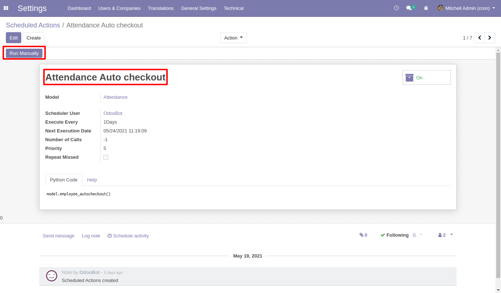This screenshot has height=293, width=501.
Task: Toggle the Following subscription status
Action: click(x=394, y=235)
